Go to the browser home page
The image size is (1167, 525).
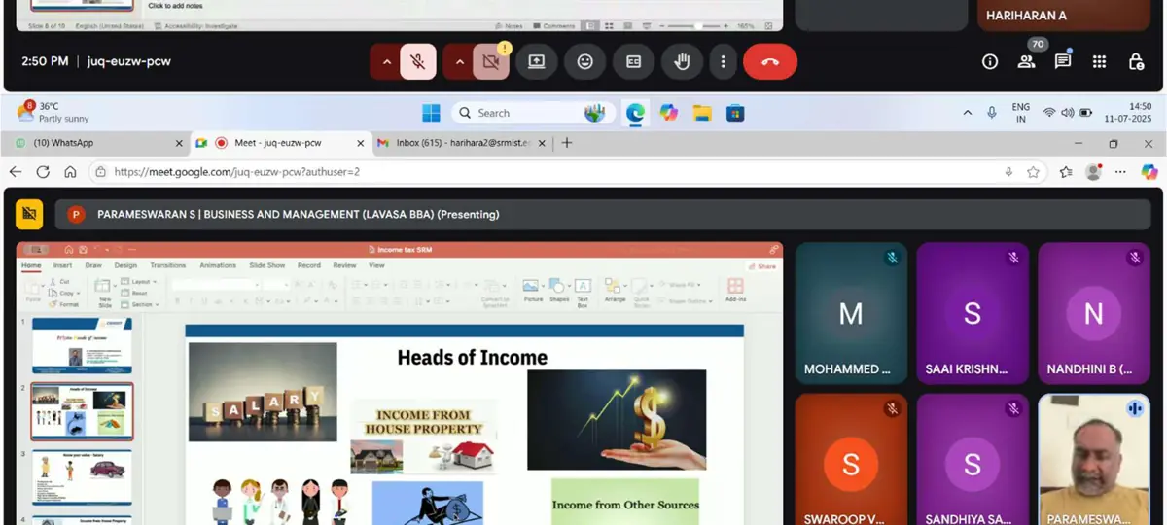click(x=70, y=172)
